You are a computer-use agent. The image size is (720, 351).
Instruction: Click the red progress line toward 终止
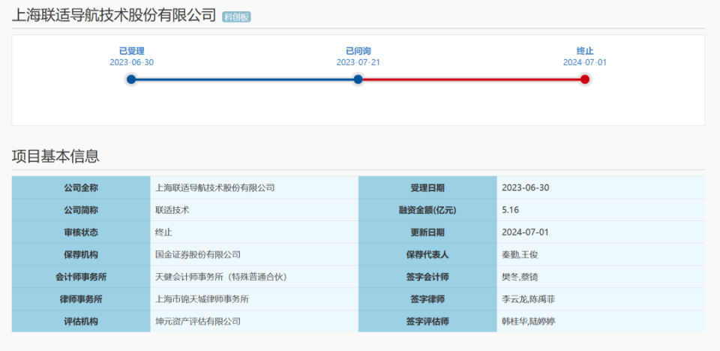coord(471,79)
